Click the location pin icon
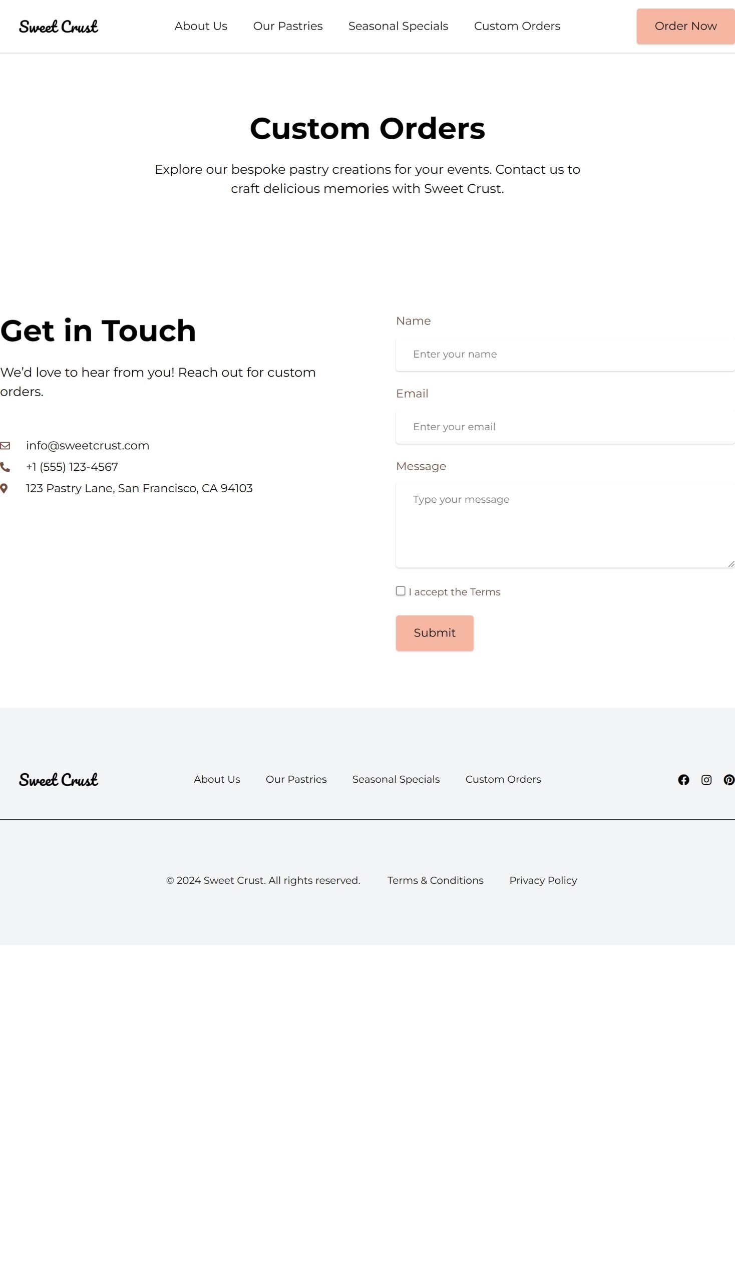 [4, 488]
